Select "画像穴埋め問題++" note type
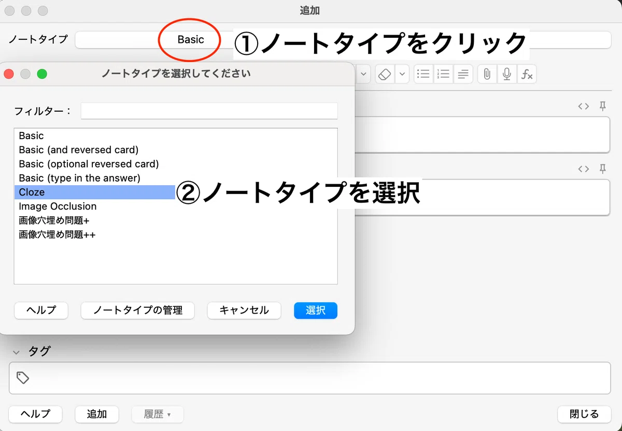This screenshot has height=431, width=622. coord(176,234)
